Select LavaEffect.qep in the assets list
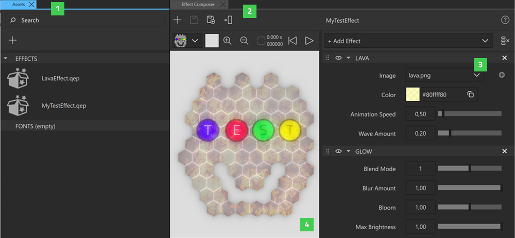Screen dimensions: 515x238 pos(60,79)
